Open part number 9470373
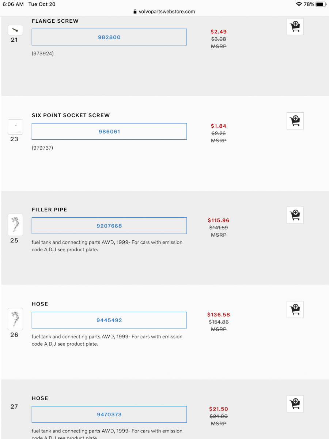This screenshot has height=439, width=329. pyautogui.click(x=109, y=414)
